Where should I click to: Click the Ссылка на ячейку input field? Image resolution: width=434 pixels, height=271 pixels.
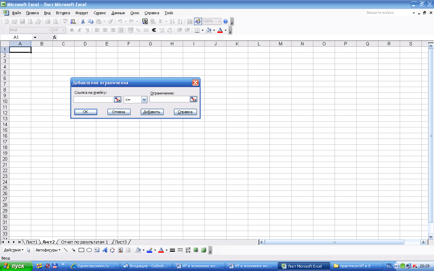(x=94, y=99)
